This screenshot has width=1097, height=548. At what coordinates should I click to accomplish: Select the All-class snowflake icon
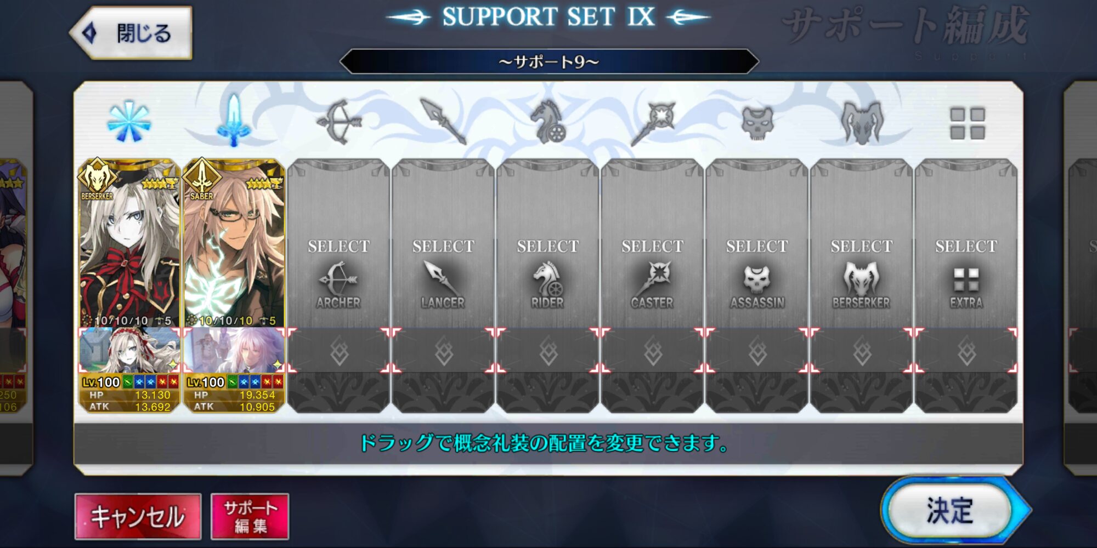129,121
